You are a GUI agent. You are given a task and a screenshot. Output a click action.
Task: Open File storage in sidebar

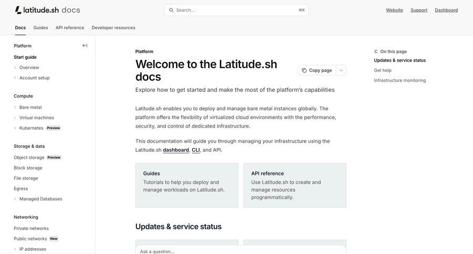coord(26,178)
